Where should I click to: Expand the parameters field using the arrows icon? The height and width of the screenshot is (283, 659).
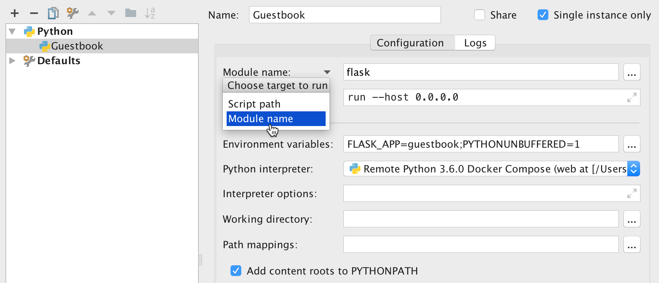point(632,97)
